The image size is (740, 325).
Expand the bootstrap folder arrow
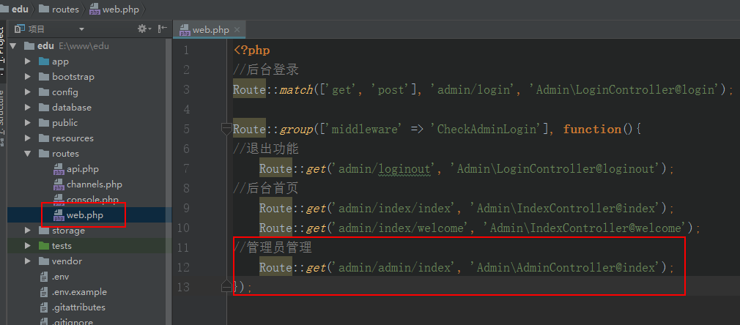coord(27,77)
